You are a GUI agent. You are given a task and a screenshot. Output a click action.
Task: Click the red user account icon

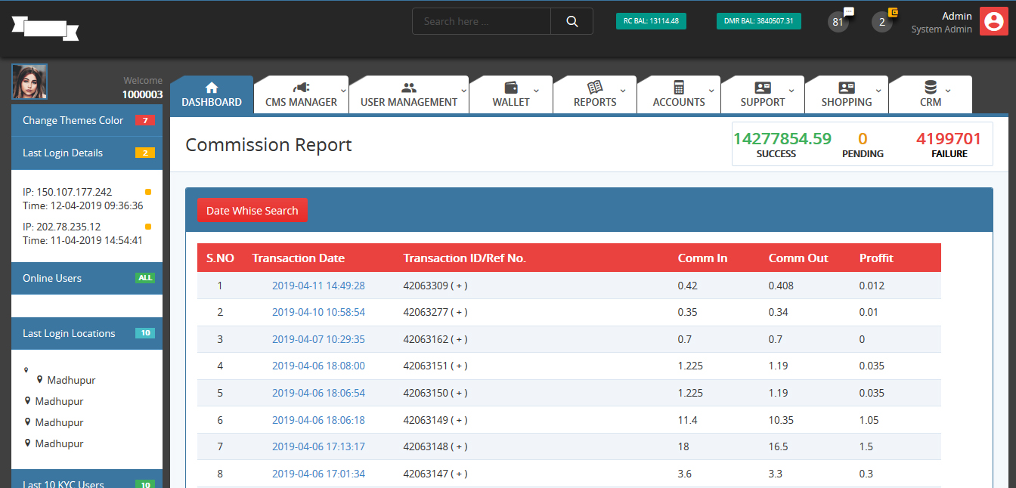(x=994, y=21)
